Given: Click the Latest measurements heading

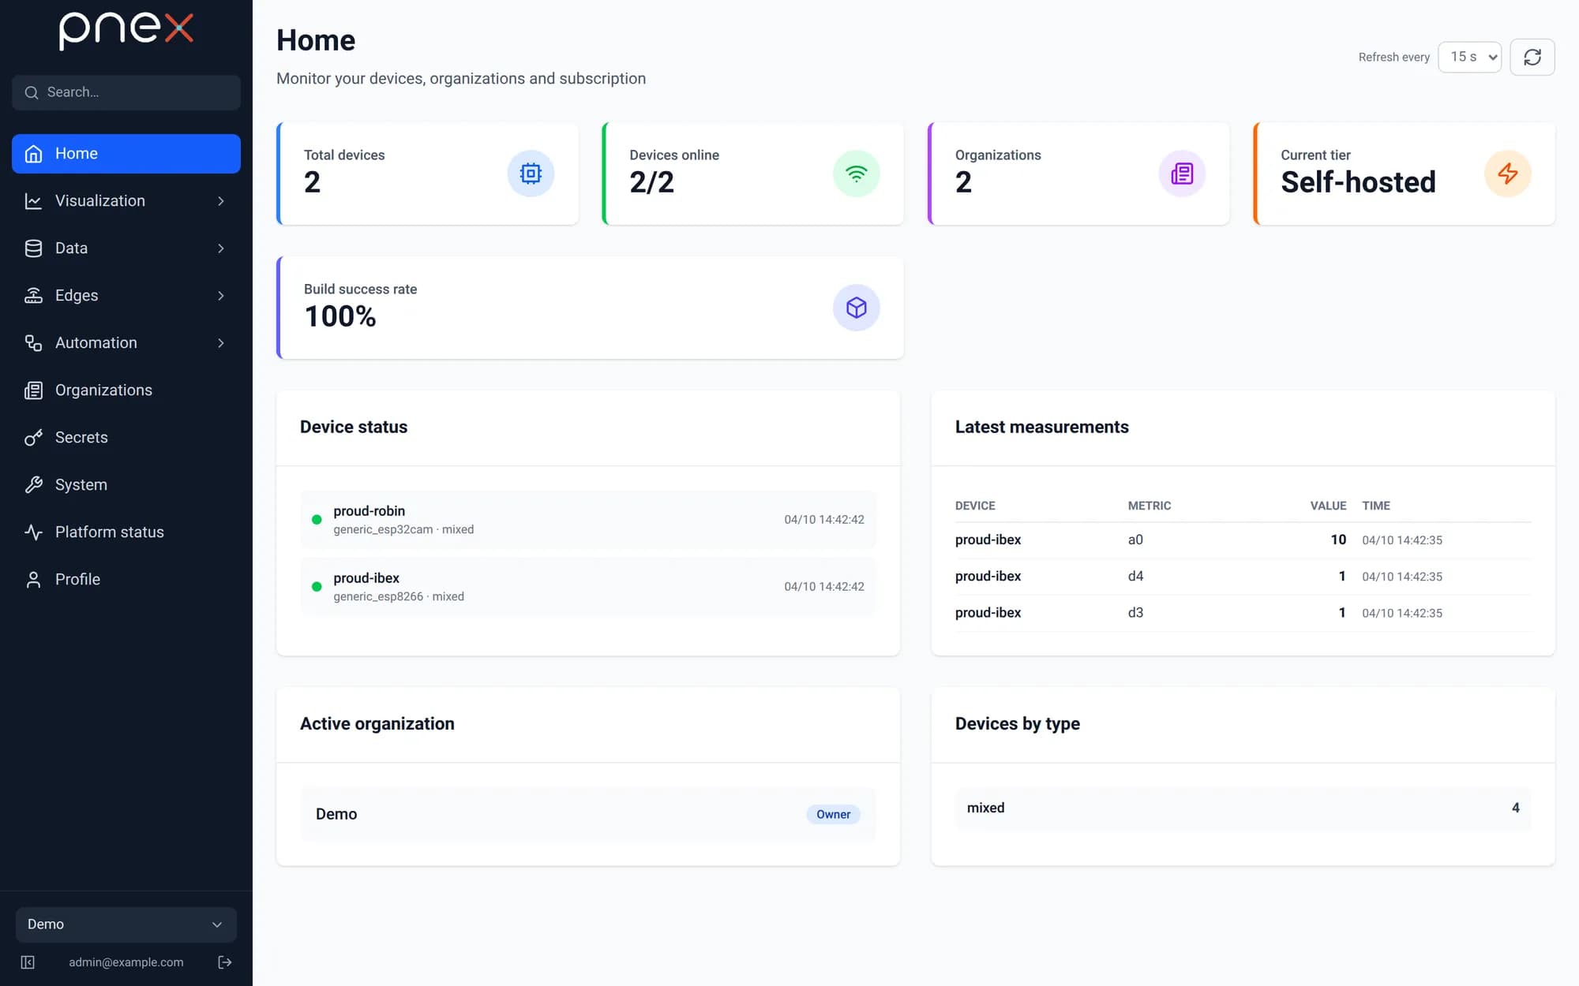Looking at the screenshot, I should coord(1041,427).
